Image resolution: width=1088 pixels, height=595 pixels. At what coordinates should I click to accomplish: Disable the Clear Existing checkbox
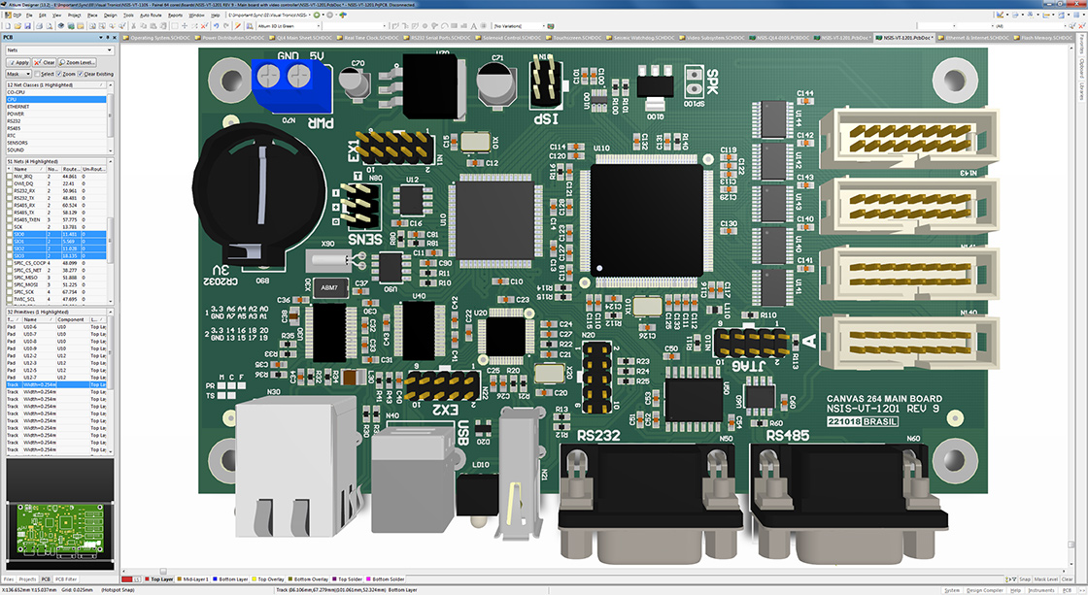tap(82, 74)
